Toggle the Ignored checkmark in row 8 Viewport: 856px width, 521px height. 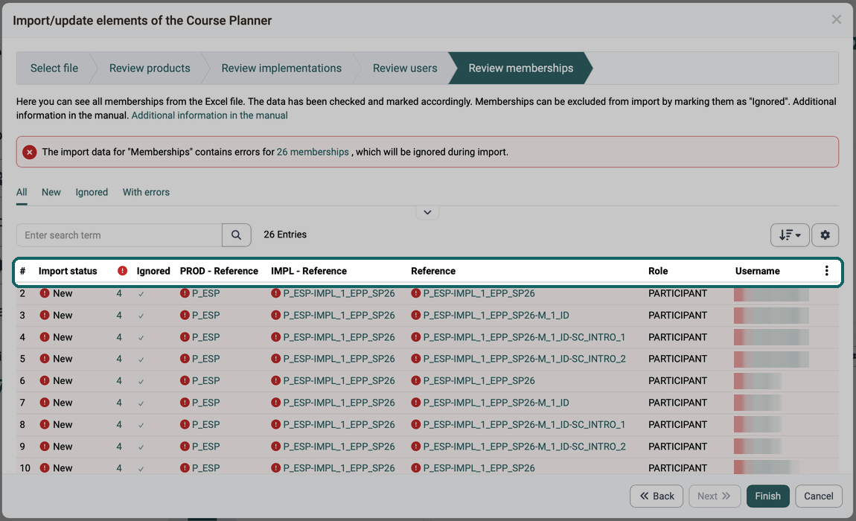pyautogui.click(x=141, y=425)
